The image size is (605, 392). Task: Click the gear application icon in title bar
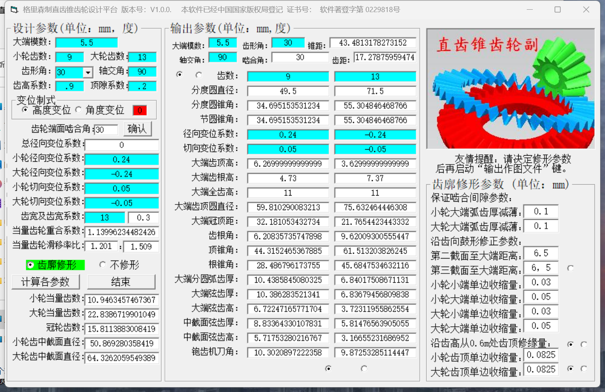14,9
